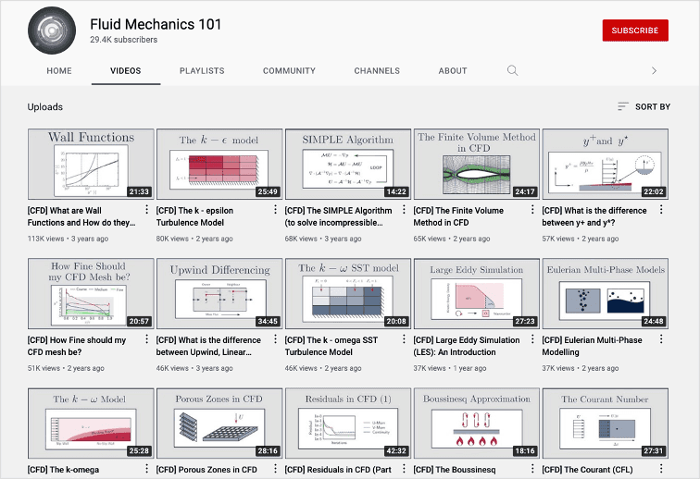
Task: Click the Fluid Mechanics 101 channel name
Action: 156,24
